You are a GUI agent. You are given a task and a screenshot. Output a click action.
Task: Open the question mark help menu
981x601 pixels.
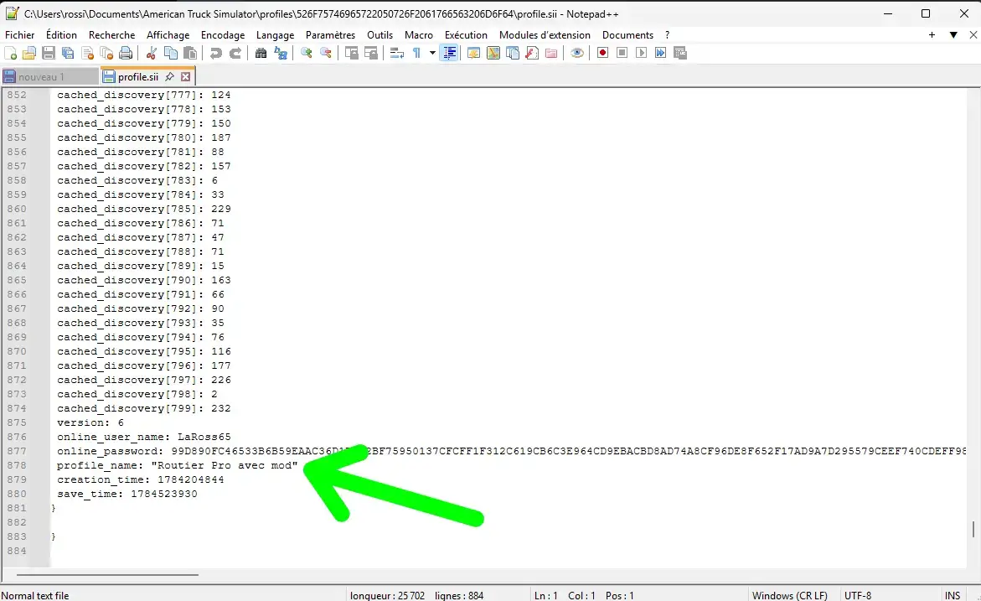pyautogui.click(x=667, y=35)
